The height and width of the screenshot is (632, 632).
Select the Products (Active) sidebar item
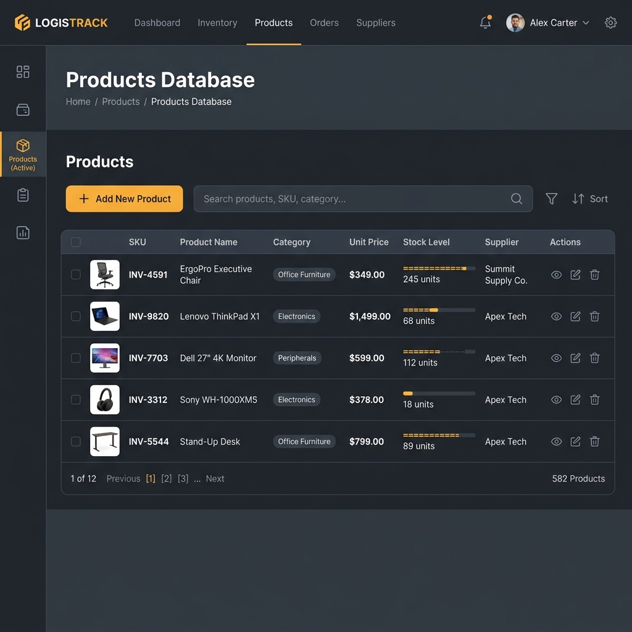(x=23, y=154)
